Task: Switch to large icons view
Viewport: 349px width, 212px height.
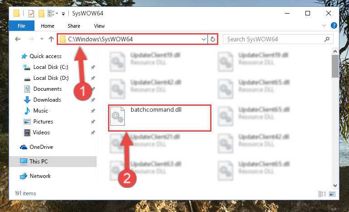Action: [332, 194]
